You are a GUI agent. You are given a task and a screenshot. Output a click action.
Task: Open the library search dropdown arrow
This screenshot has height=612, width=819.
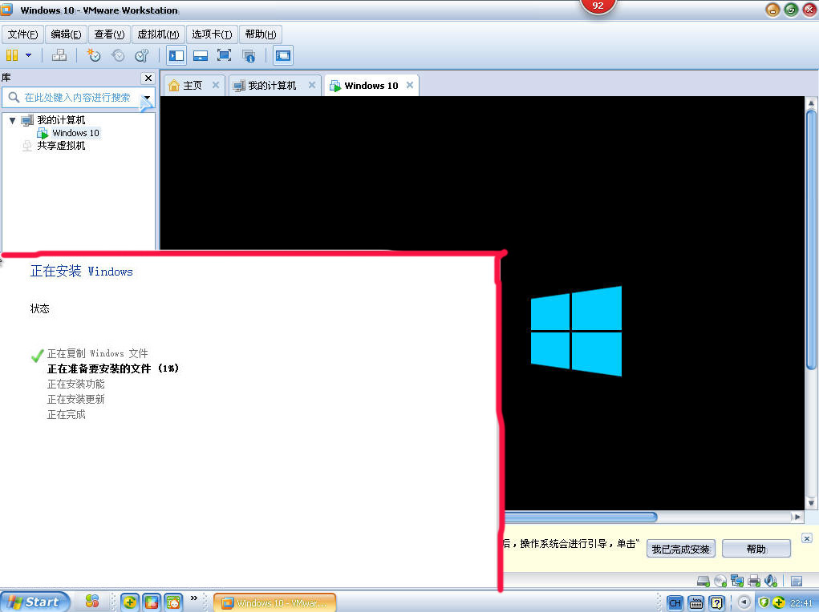148,98
